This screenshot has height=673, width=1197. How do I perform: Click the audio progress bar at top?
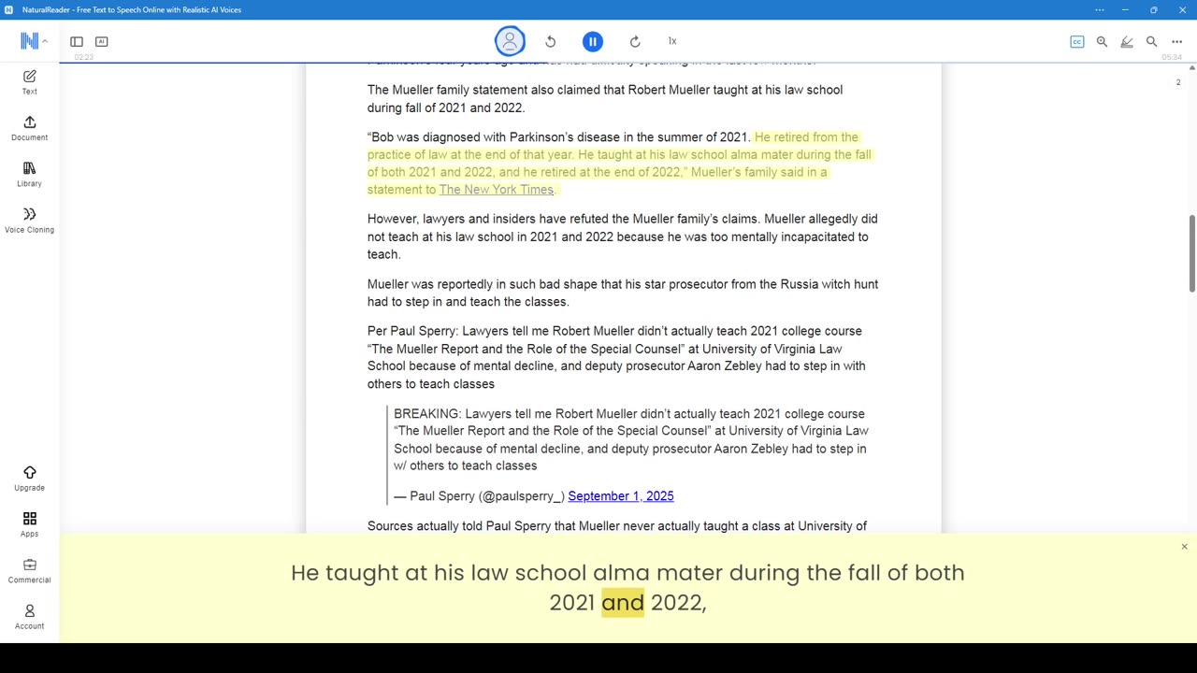point(627,63)
